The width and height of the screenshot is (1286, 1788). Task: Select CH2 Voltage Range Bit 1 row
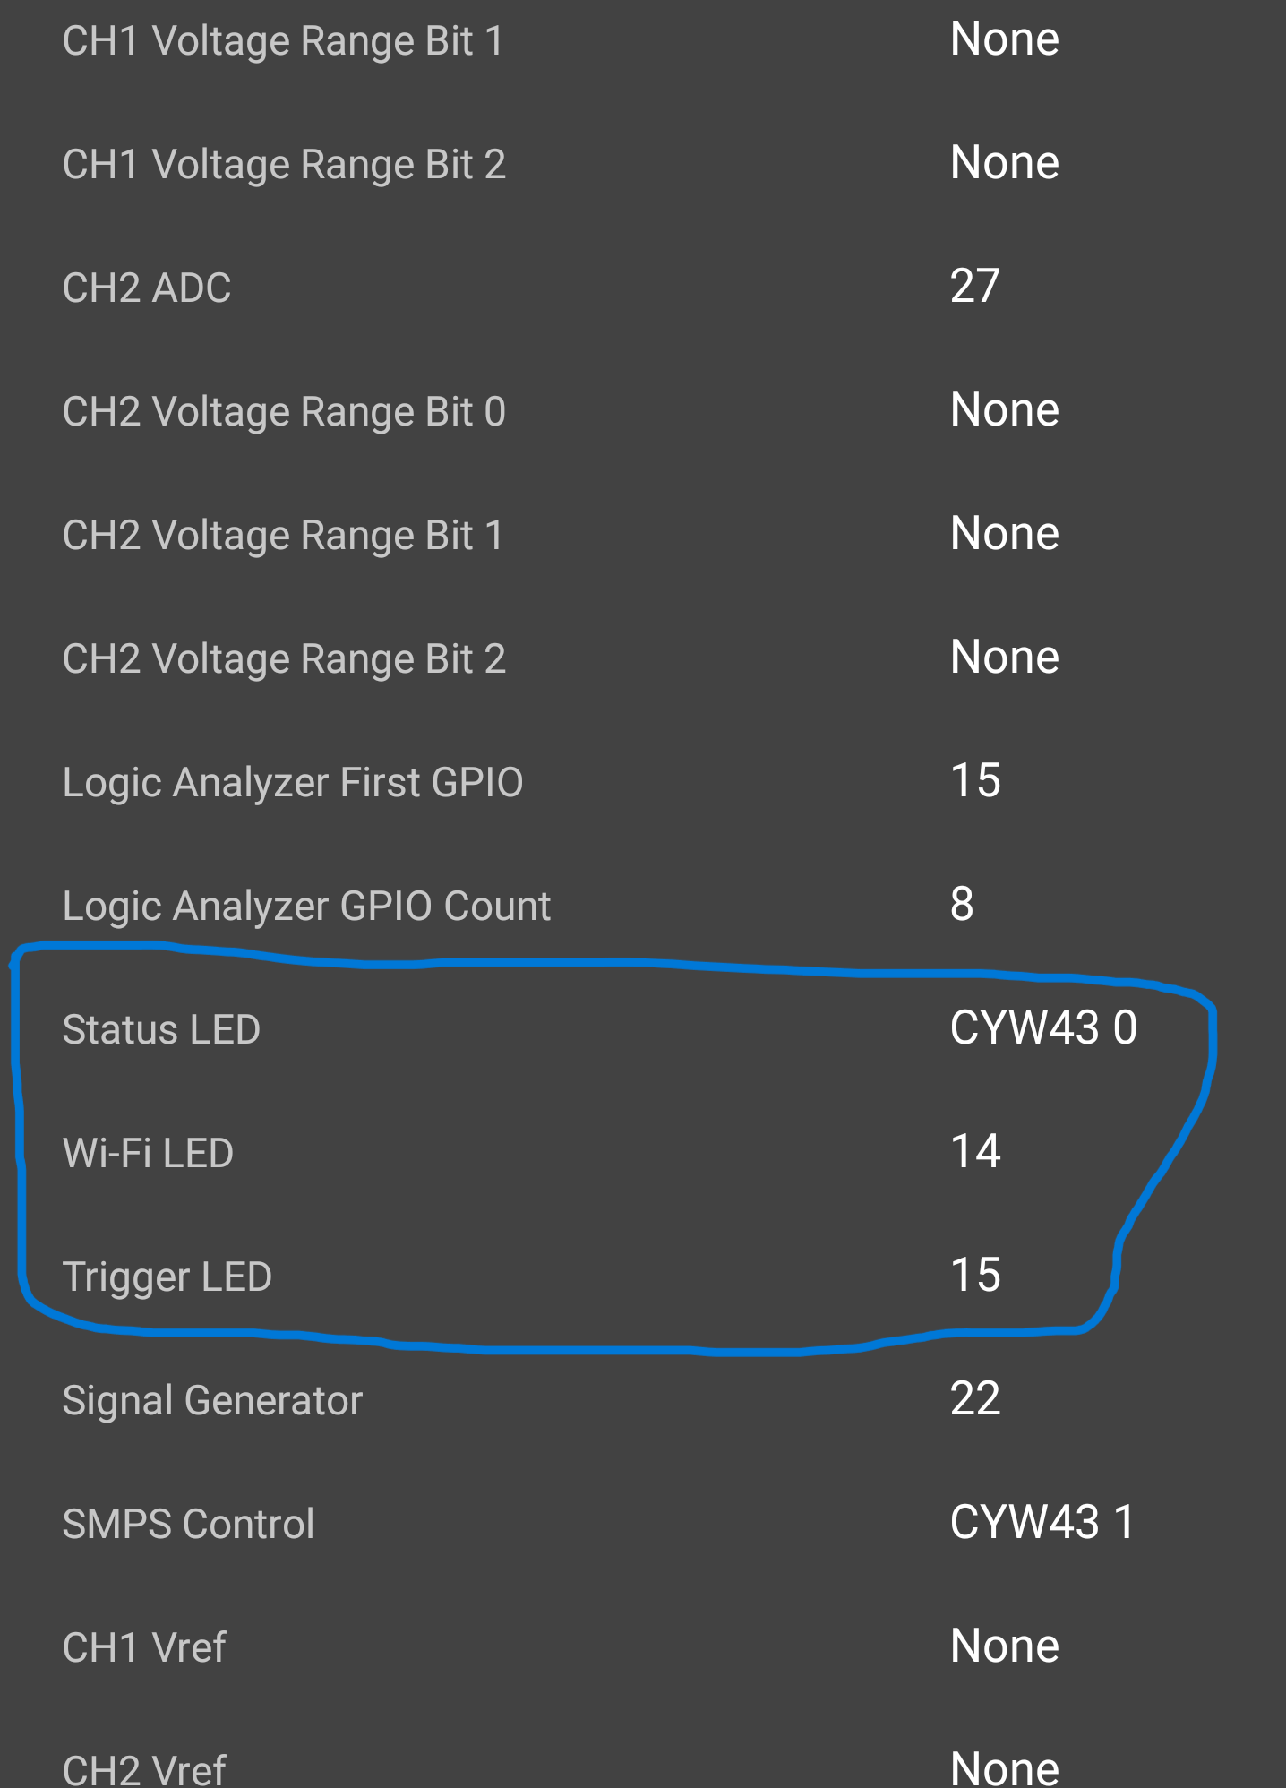coord(643,535)
